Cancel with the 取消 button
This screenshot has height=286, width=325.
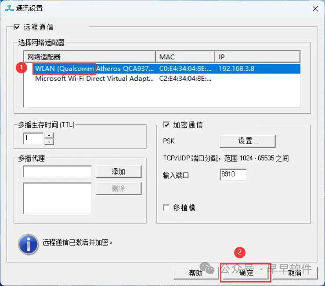(295, 273)
